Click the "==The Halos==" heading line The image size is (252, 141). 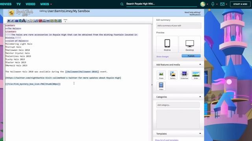coord(13,29)
